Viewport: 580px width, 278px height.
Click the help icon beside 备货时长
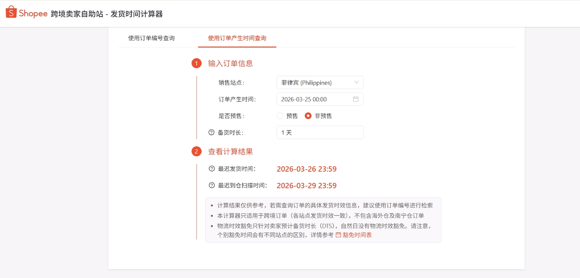(x=211, y=132)
